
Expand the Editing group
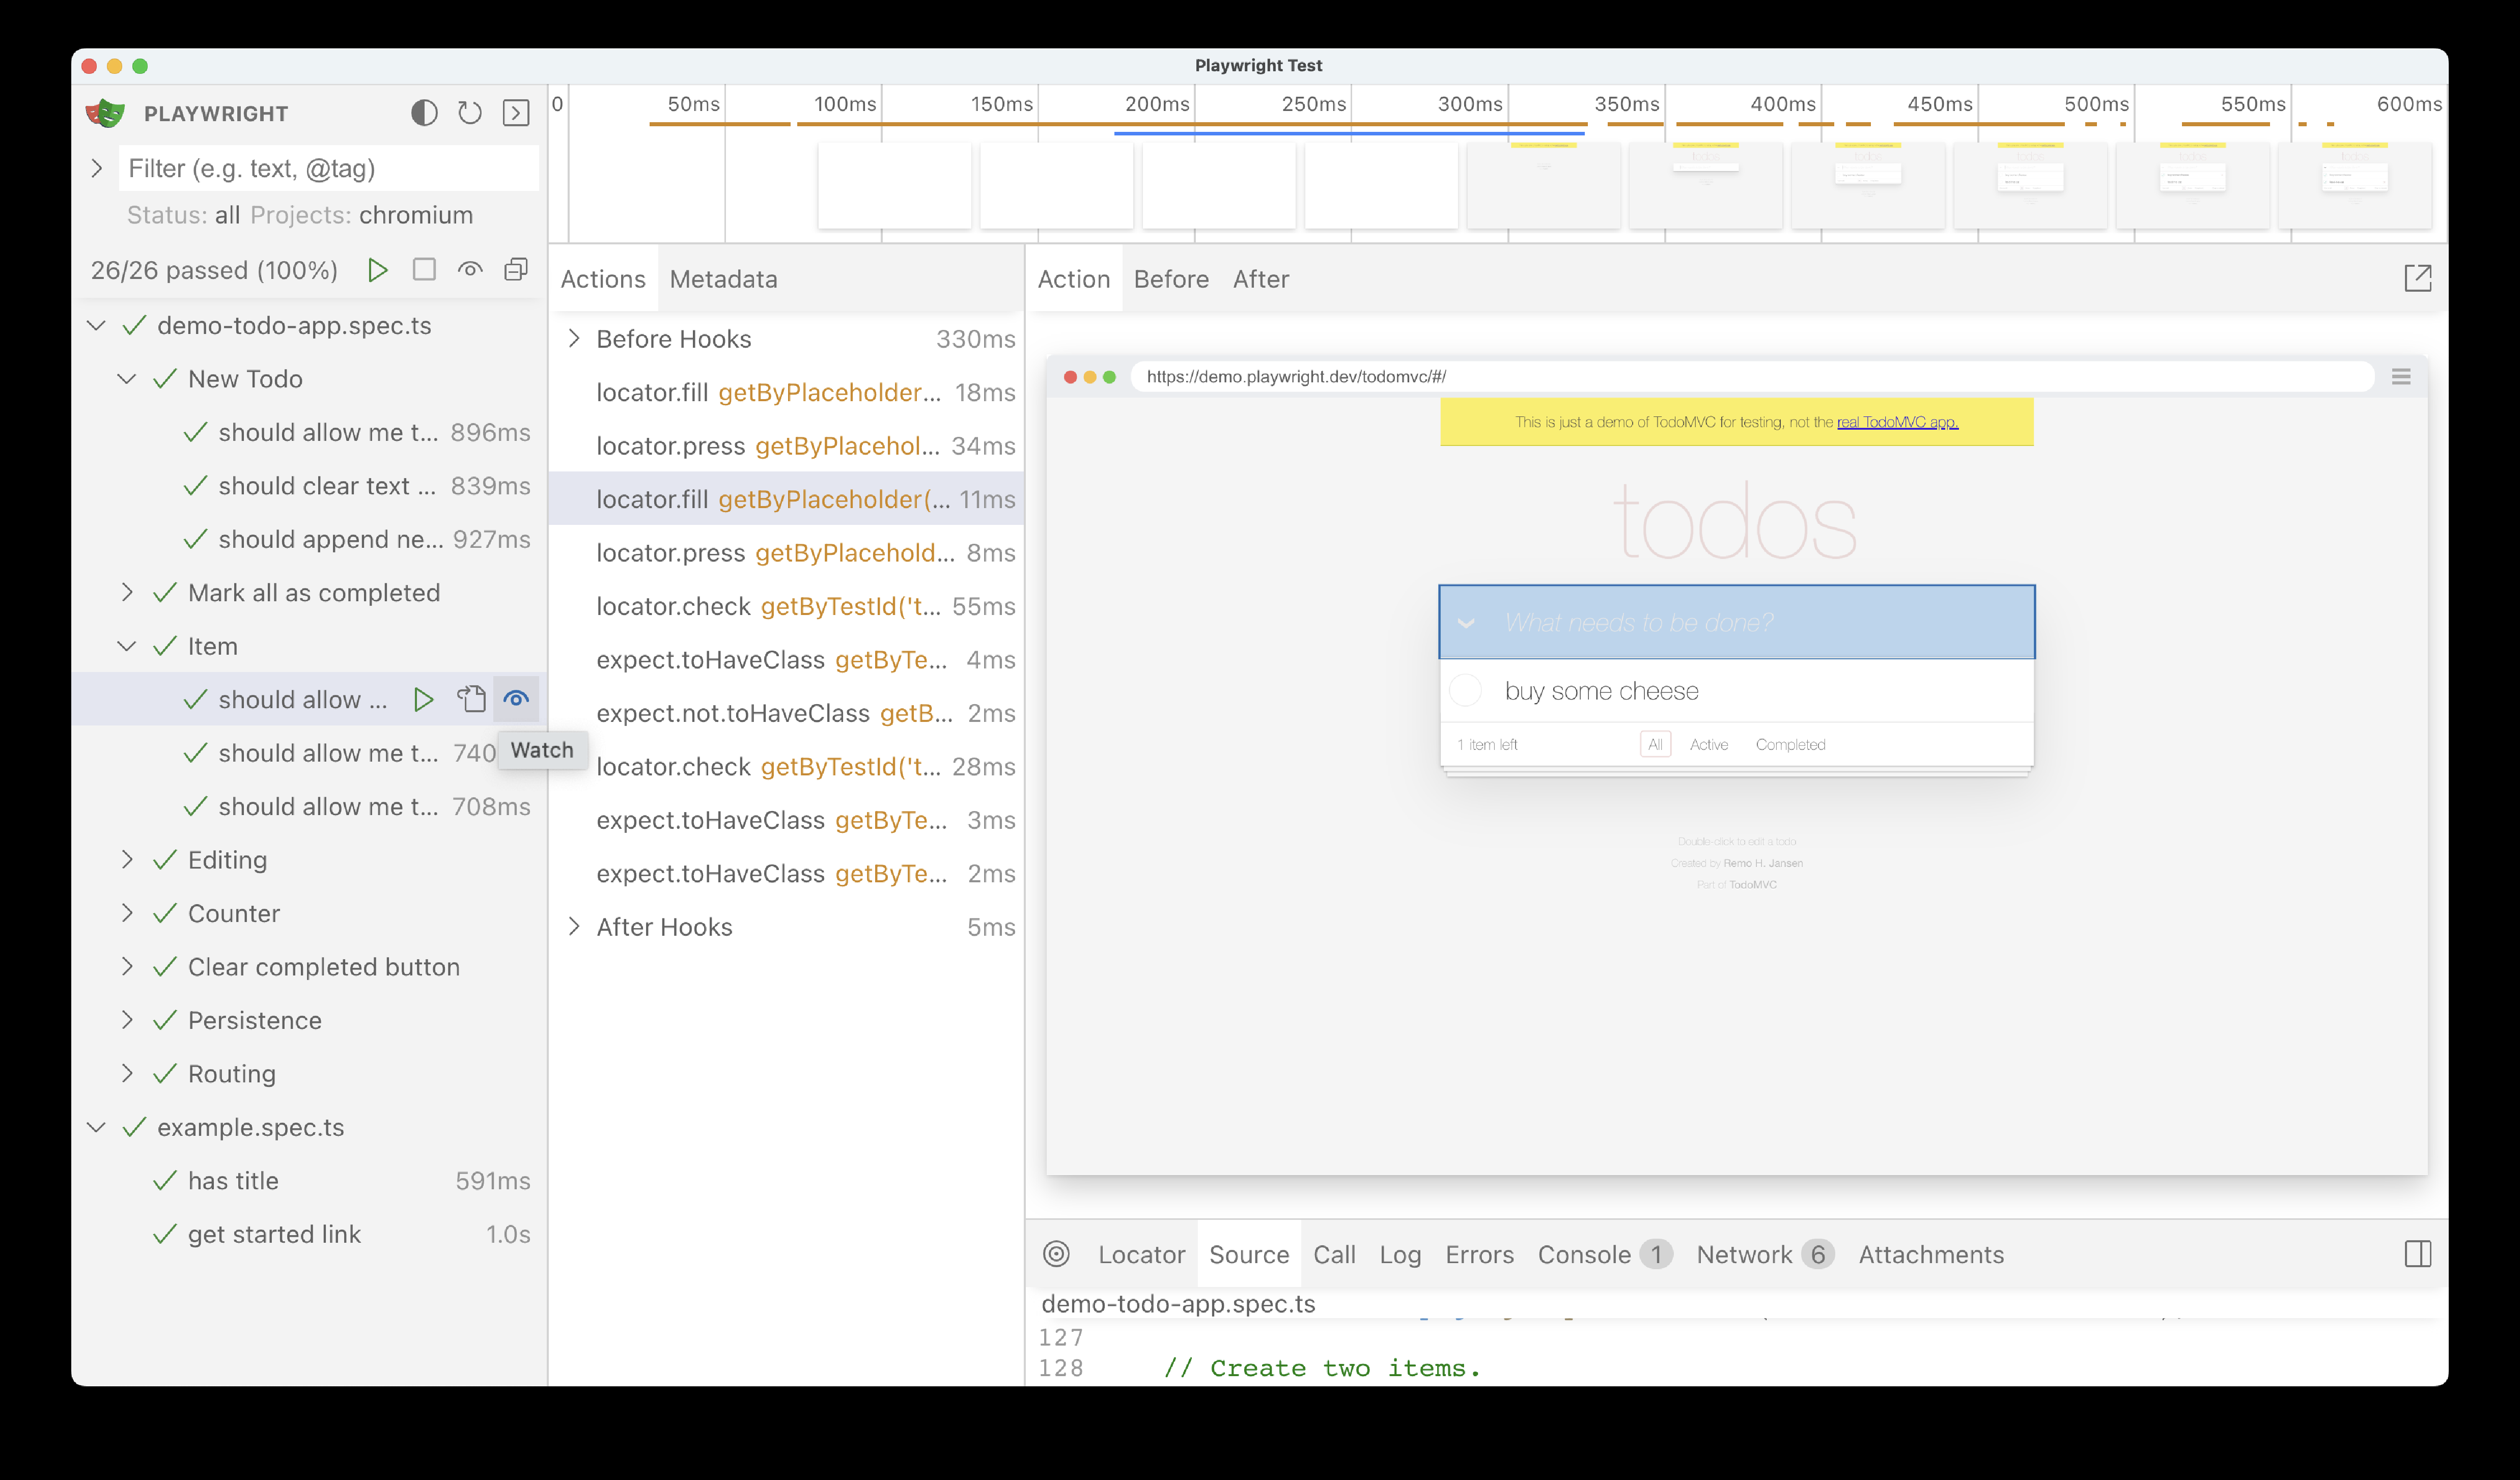(127, 859)
